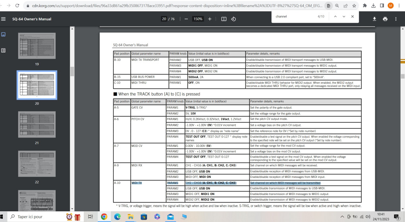Open File Explorer from the taskbar

pos(131,216)
